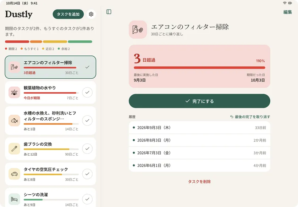Click the 3日超過 label in task list
The image size is (298, 207).
[29, 73]
